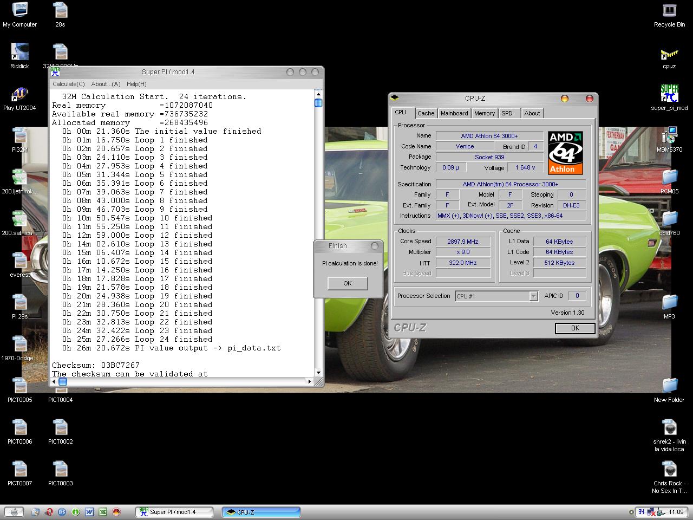Open the 28s file on the desktop

point(60,15)
